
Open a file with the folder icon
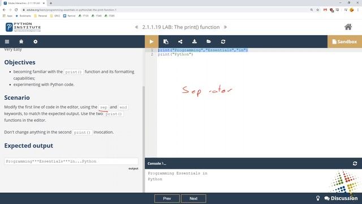pos(209,41)
